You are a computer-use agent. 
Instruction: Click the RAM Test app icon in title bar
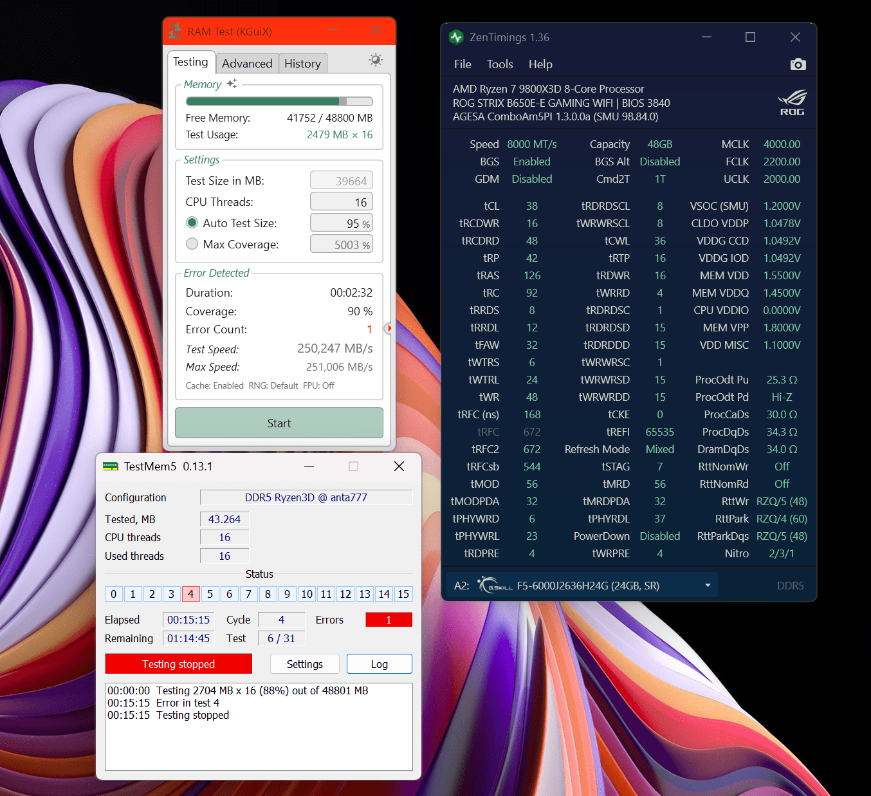[x=175, y=31]
